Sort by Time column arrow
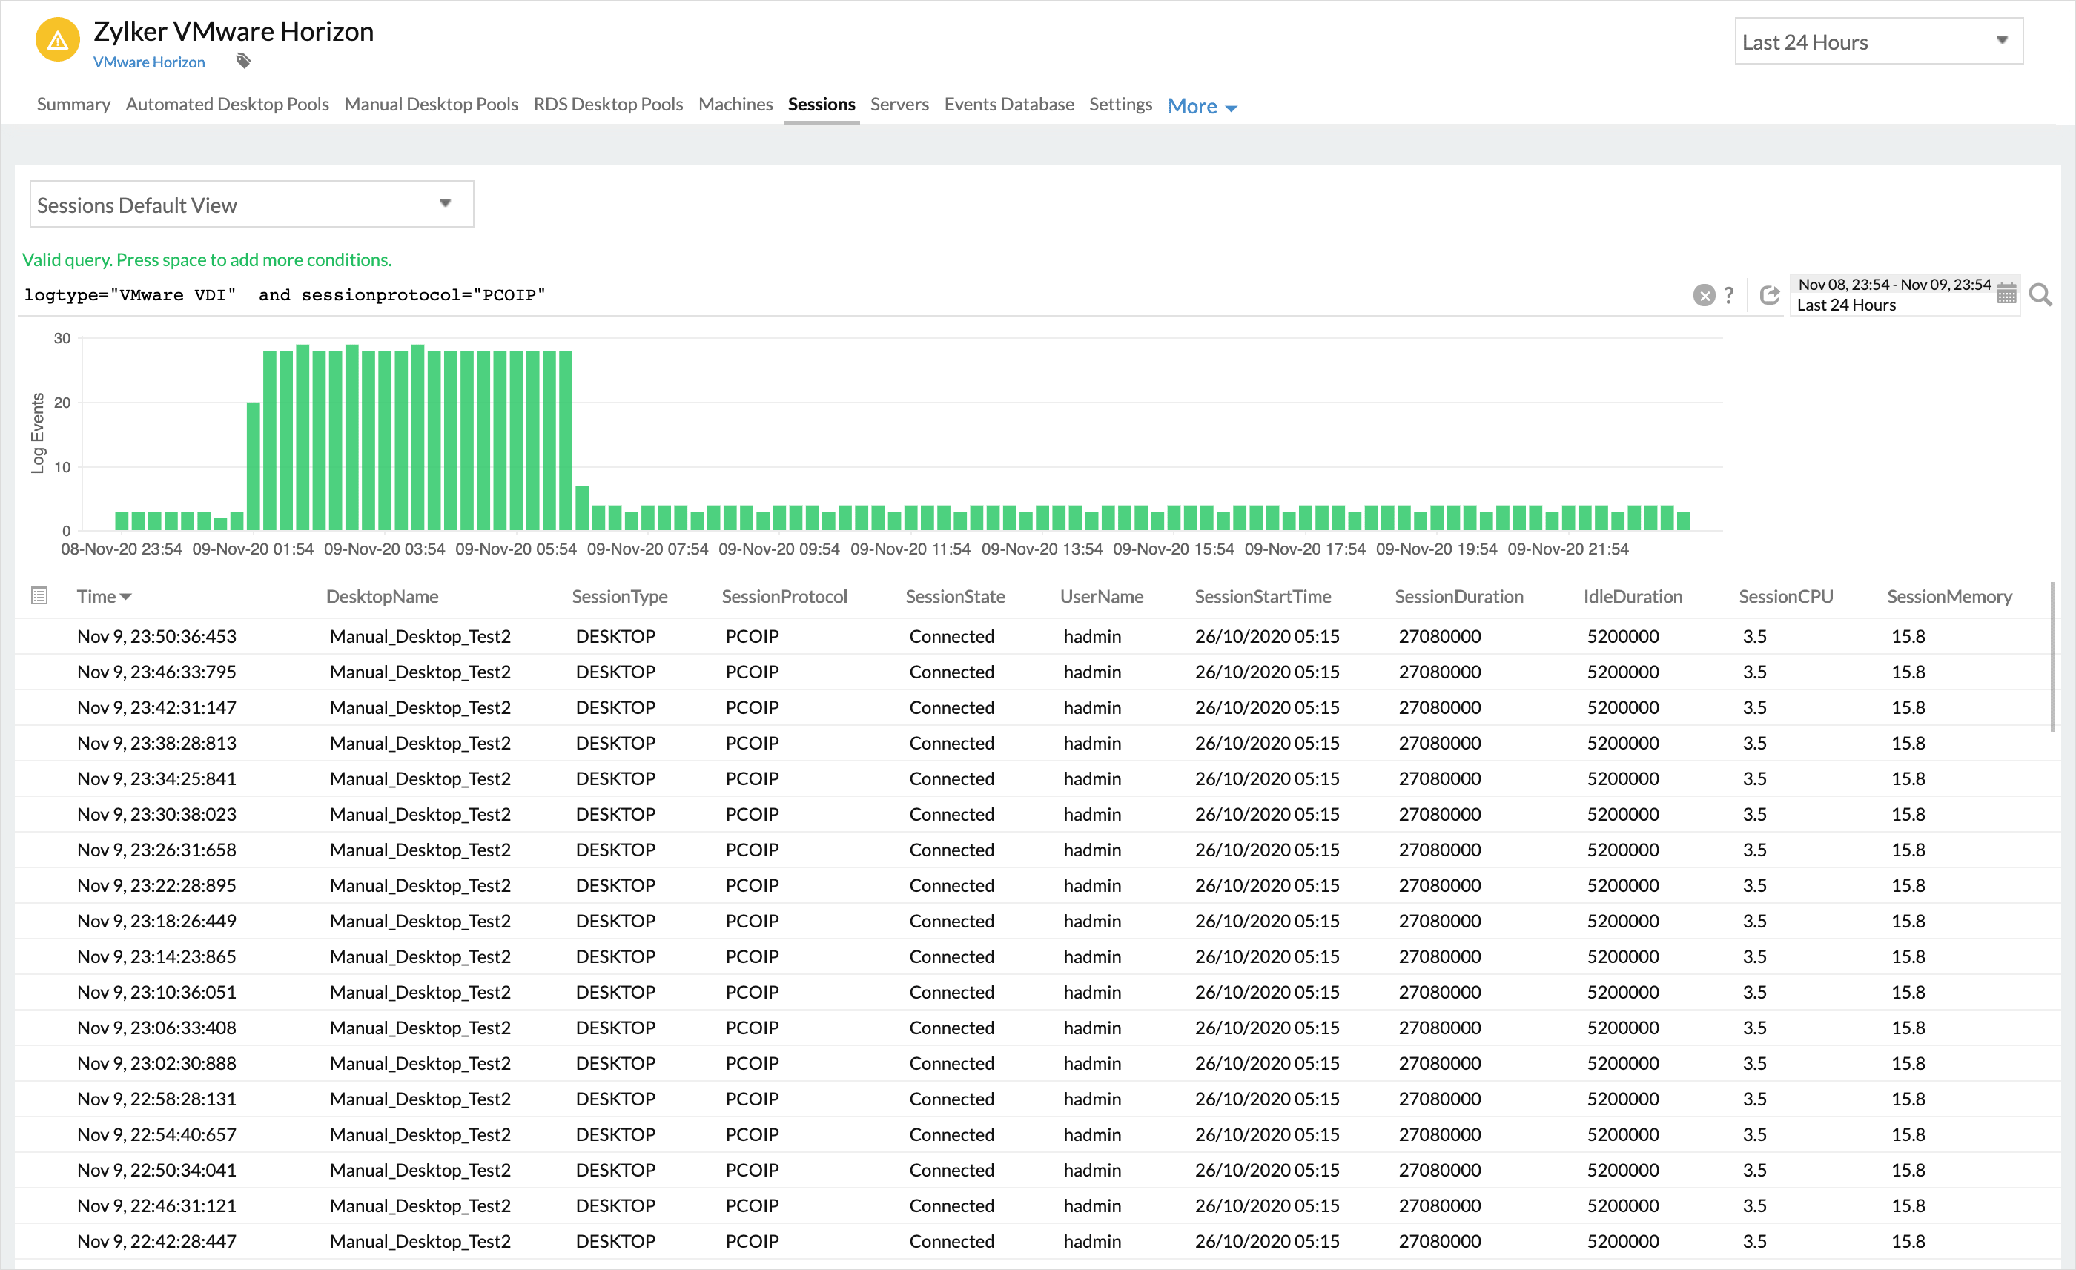 126,597
